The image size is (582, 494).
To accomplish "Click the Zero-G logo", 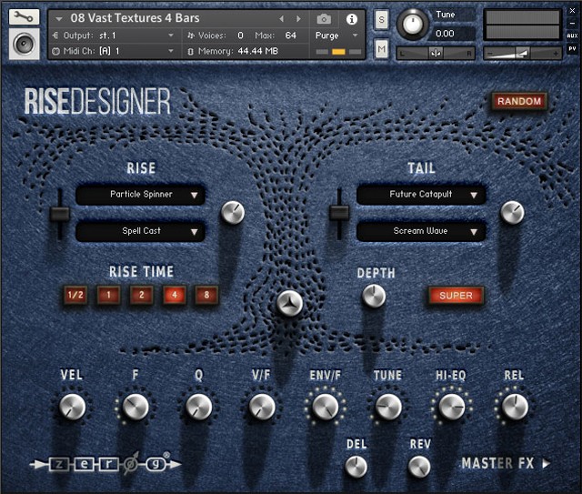I will 105,464.
